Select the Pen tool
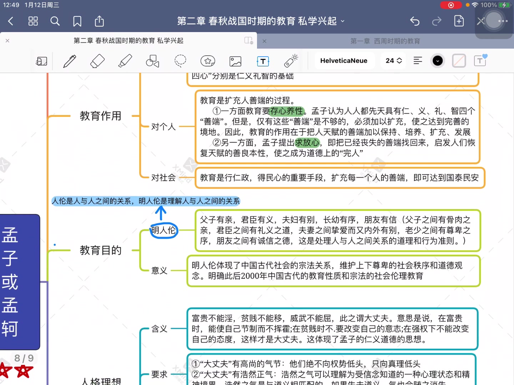This screenshot has width=514, height=385. (x=70, y=61)
